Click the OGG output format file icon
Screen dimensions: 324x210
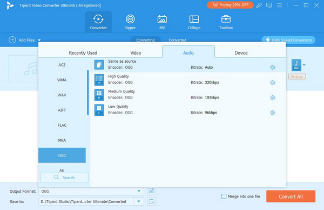(296, 65)
